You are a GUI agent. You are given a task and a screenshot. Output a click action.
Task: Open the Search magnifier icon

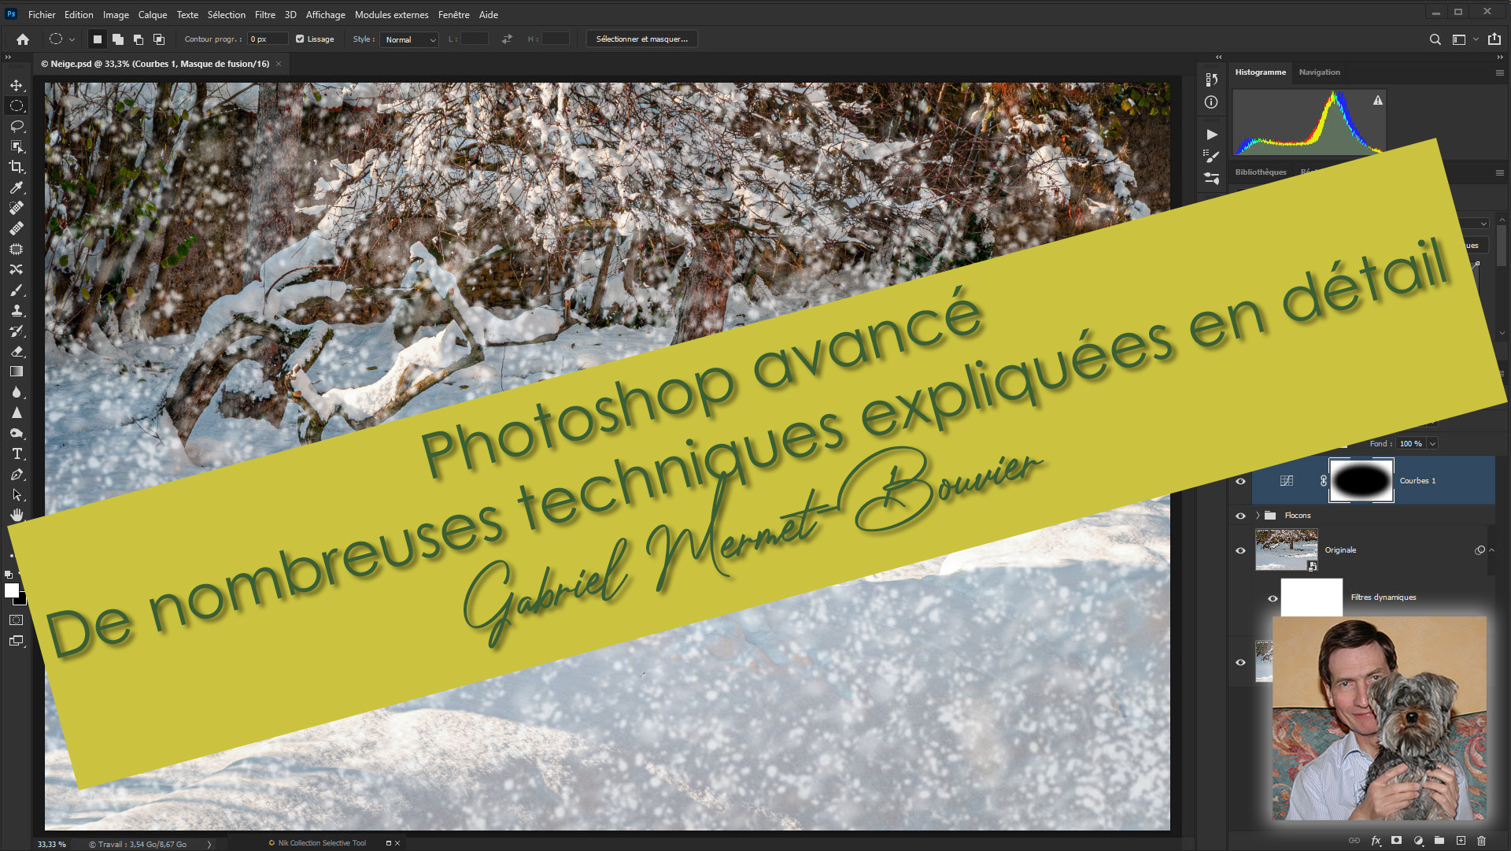click(1435, 39)
